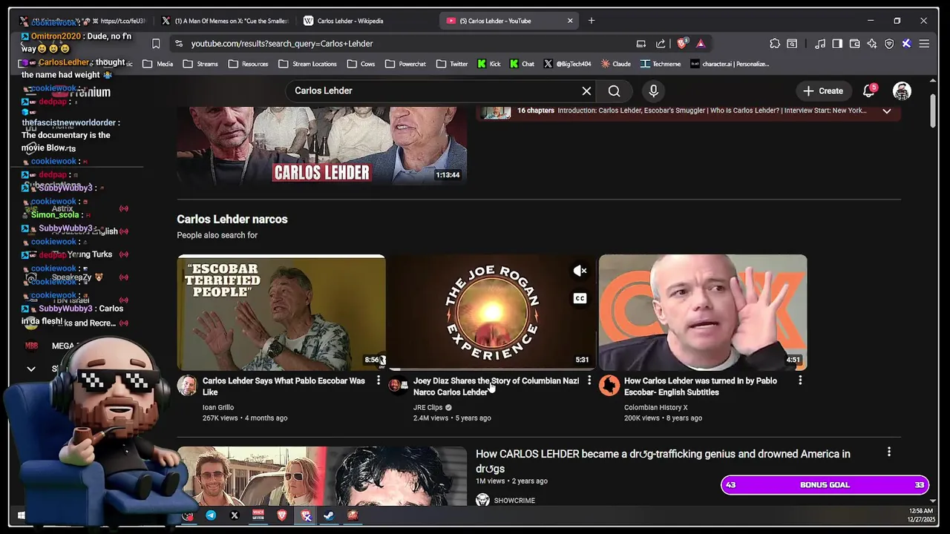Expand the sidebar section chevron below MEGA

pos(31,369)
